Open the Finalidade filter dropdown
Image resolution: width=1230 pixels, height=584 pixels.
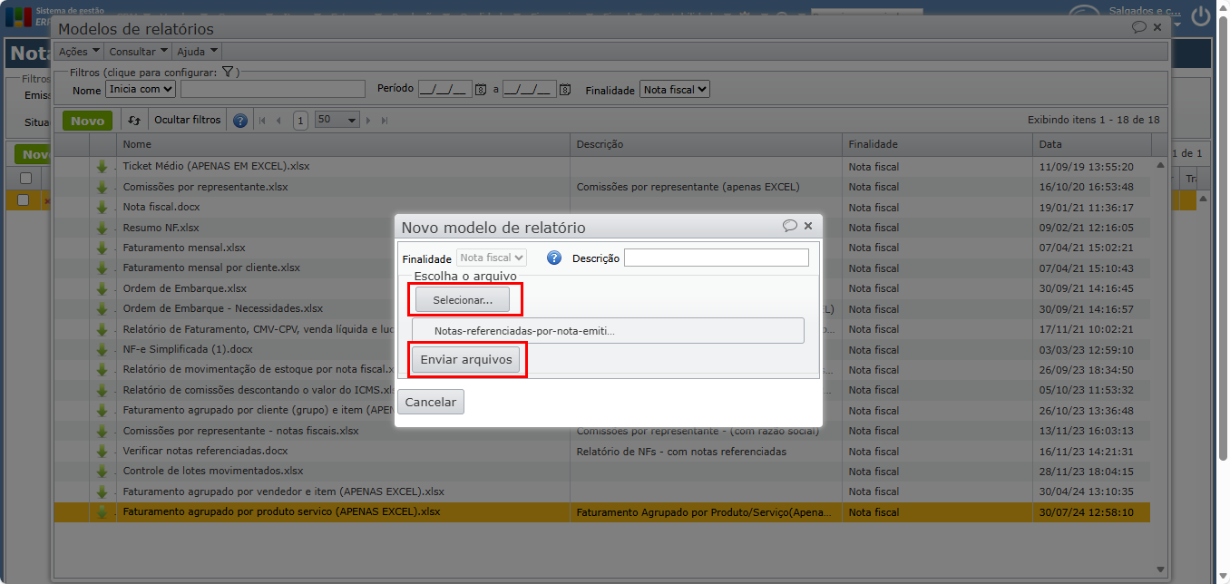(x=674, y=89)
